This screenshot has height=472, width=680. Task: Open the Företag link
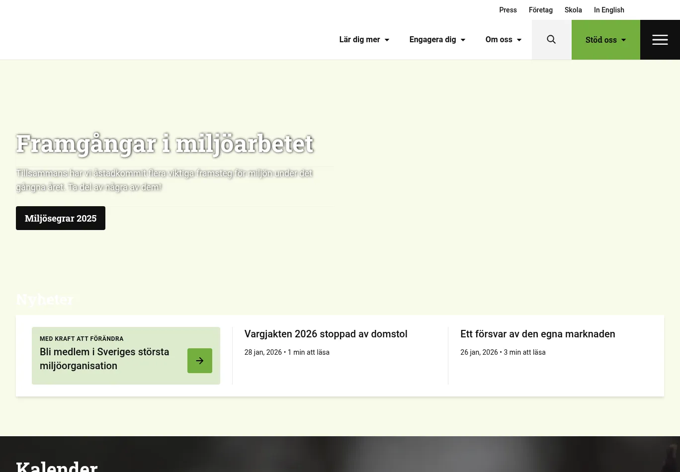pyautogui.click(x=540, y=10)
